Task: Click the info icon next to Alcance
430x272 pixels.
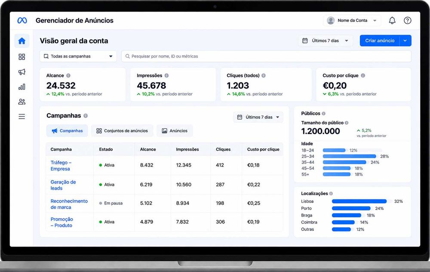Action: [x=68, y=75]
